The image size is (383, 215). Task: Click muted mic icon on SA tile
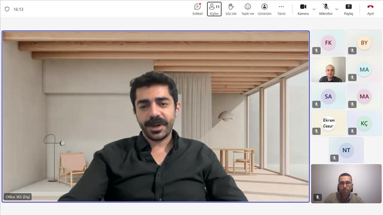(316, 104)
